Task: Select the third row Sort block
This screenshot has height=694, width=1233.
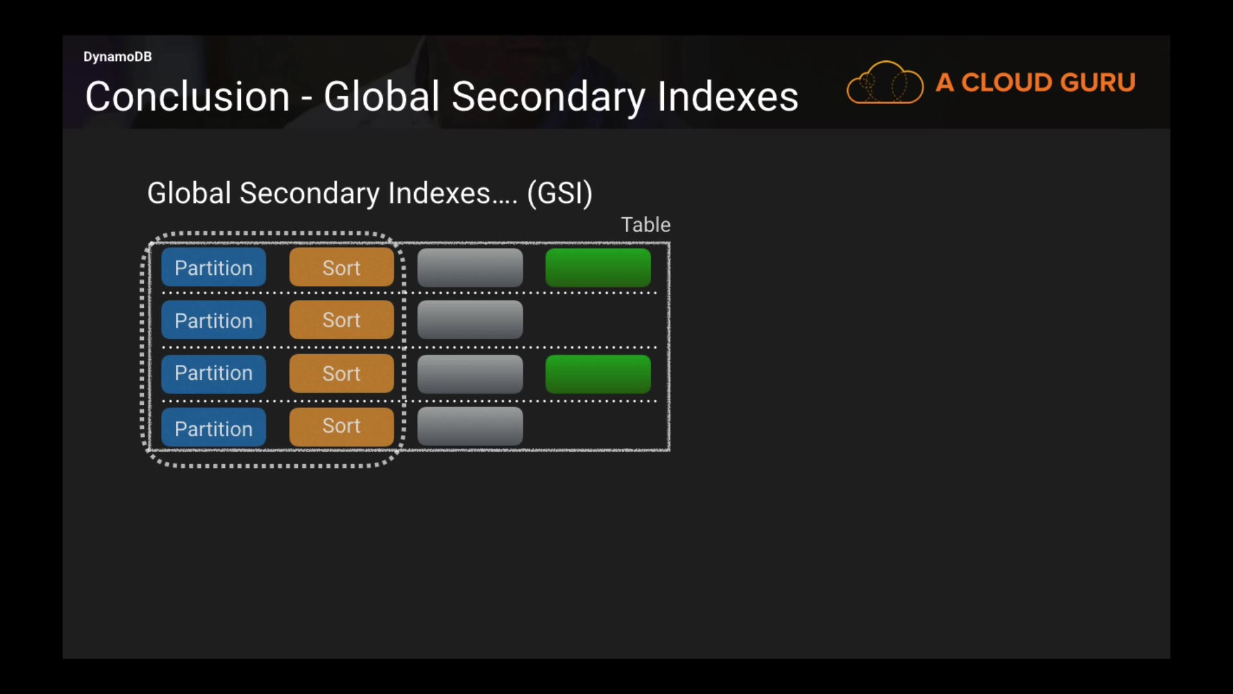Action: coord(341,373)
